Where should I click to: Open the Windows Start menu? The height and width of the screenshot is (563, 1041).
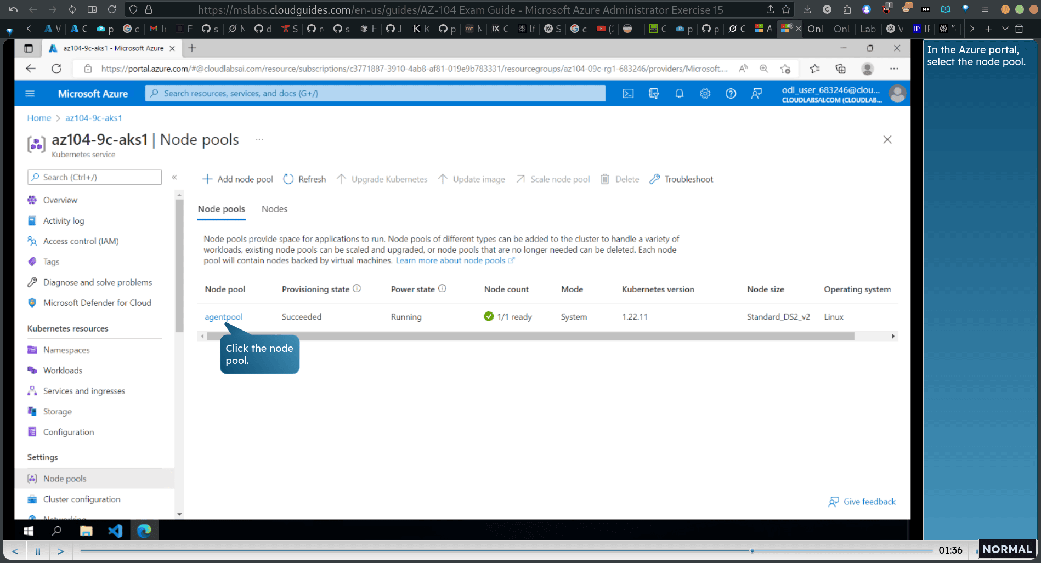pyautogui.click(x=29, y=531)
